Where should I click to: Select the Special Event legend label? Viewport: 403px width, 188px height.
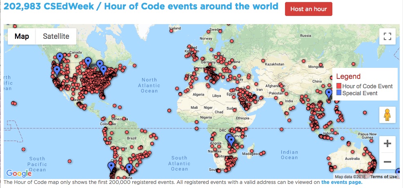(360, 93)
